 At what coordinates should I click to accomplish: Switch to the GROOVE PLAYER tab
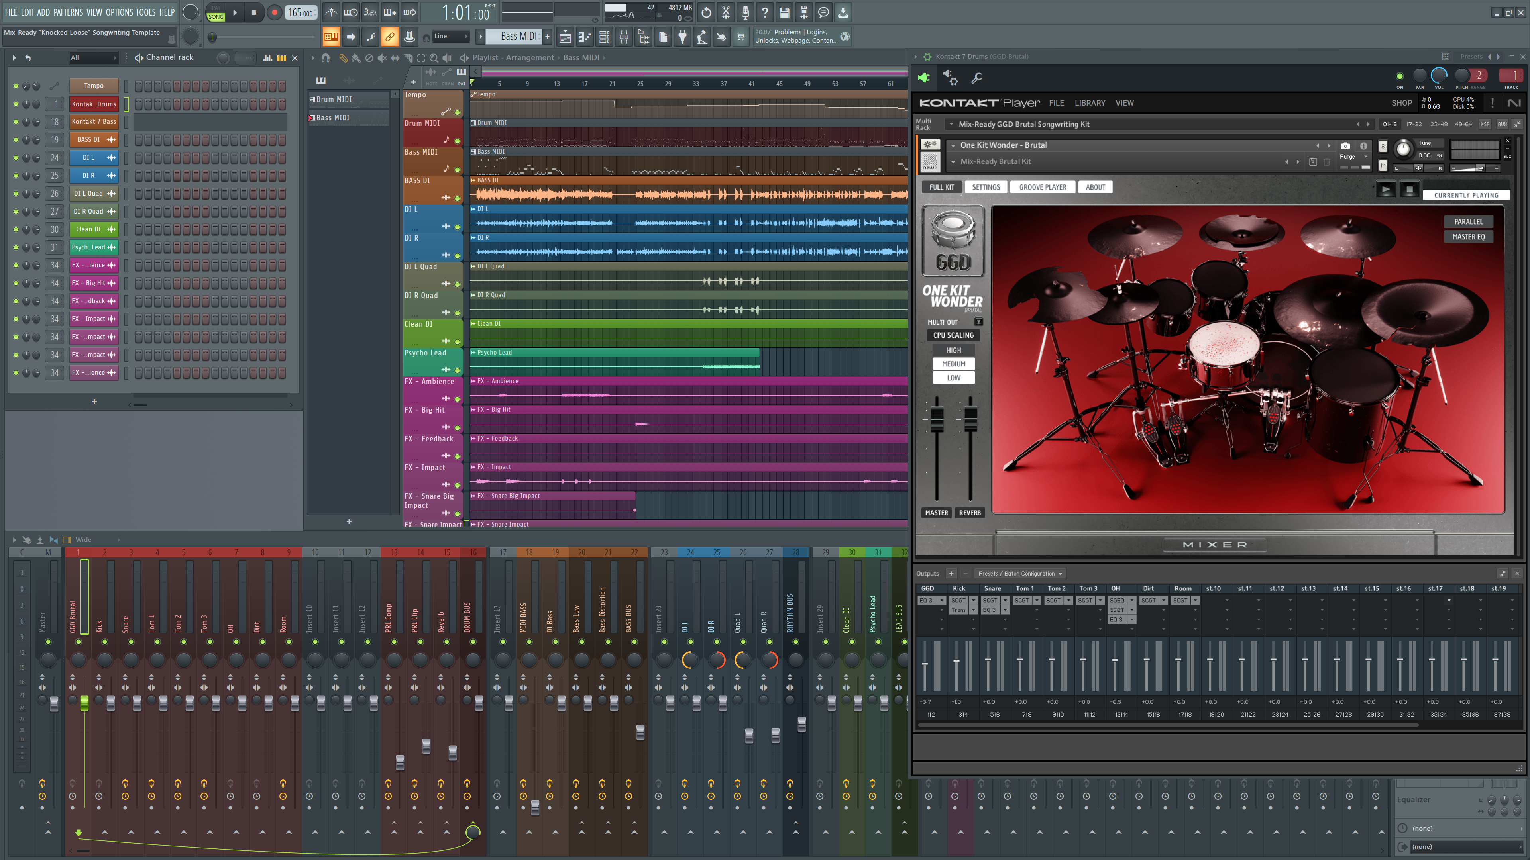coord(1042,187)
